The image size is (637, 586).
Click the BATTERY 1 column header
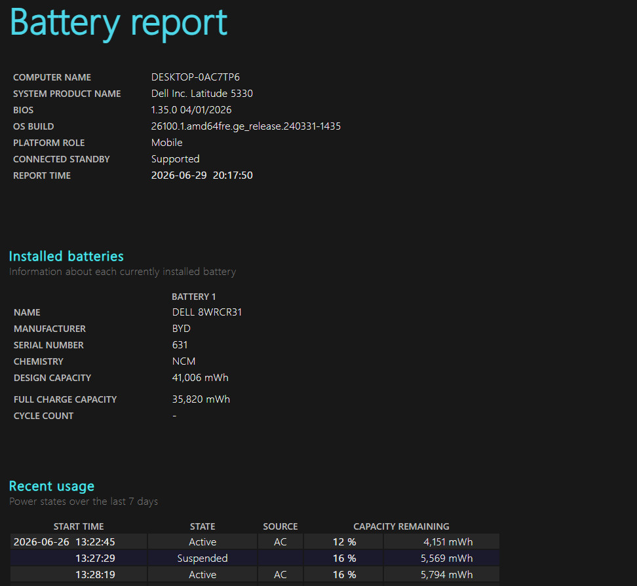coord(194,297)
